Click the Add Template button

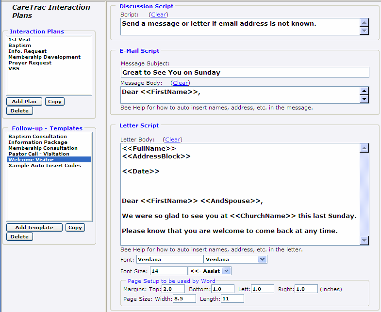click(x=34, y=227)
